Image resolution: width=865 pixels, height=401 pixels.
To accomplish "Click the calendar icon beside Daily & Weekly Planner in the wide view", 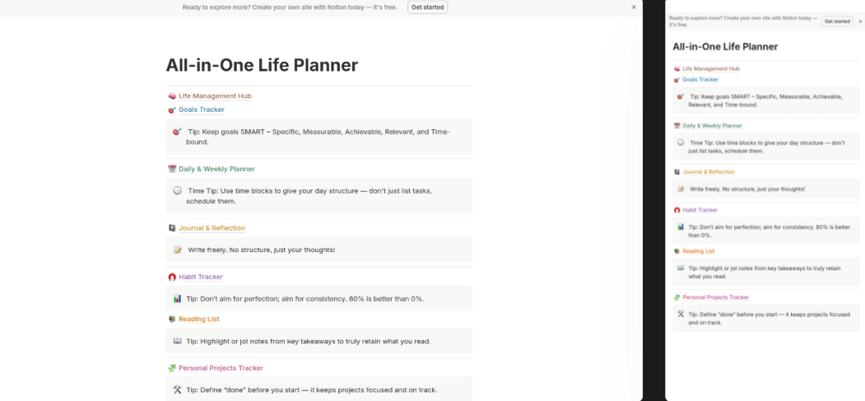I will pos(172,170).
